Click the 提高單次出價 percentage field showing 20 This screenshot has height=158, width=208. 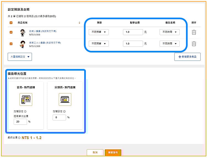(20, 121)
